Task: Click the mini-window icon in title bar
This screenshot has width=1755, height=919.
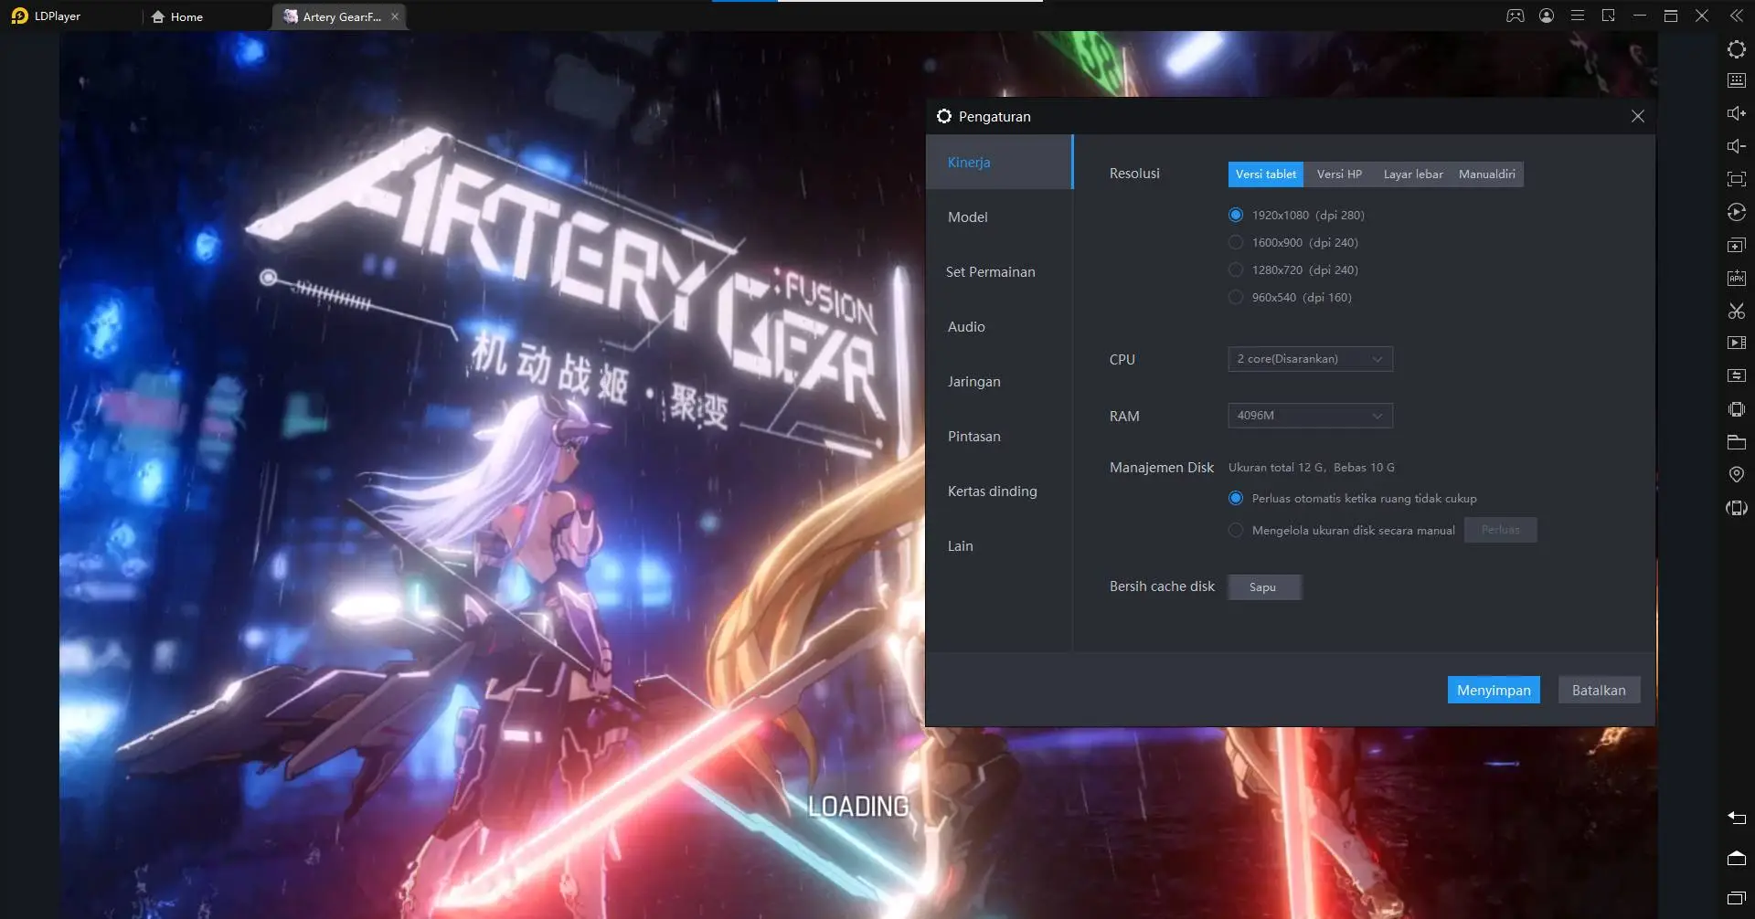Action: (1609, 16)
